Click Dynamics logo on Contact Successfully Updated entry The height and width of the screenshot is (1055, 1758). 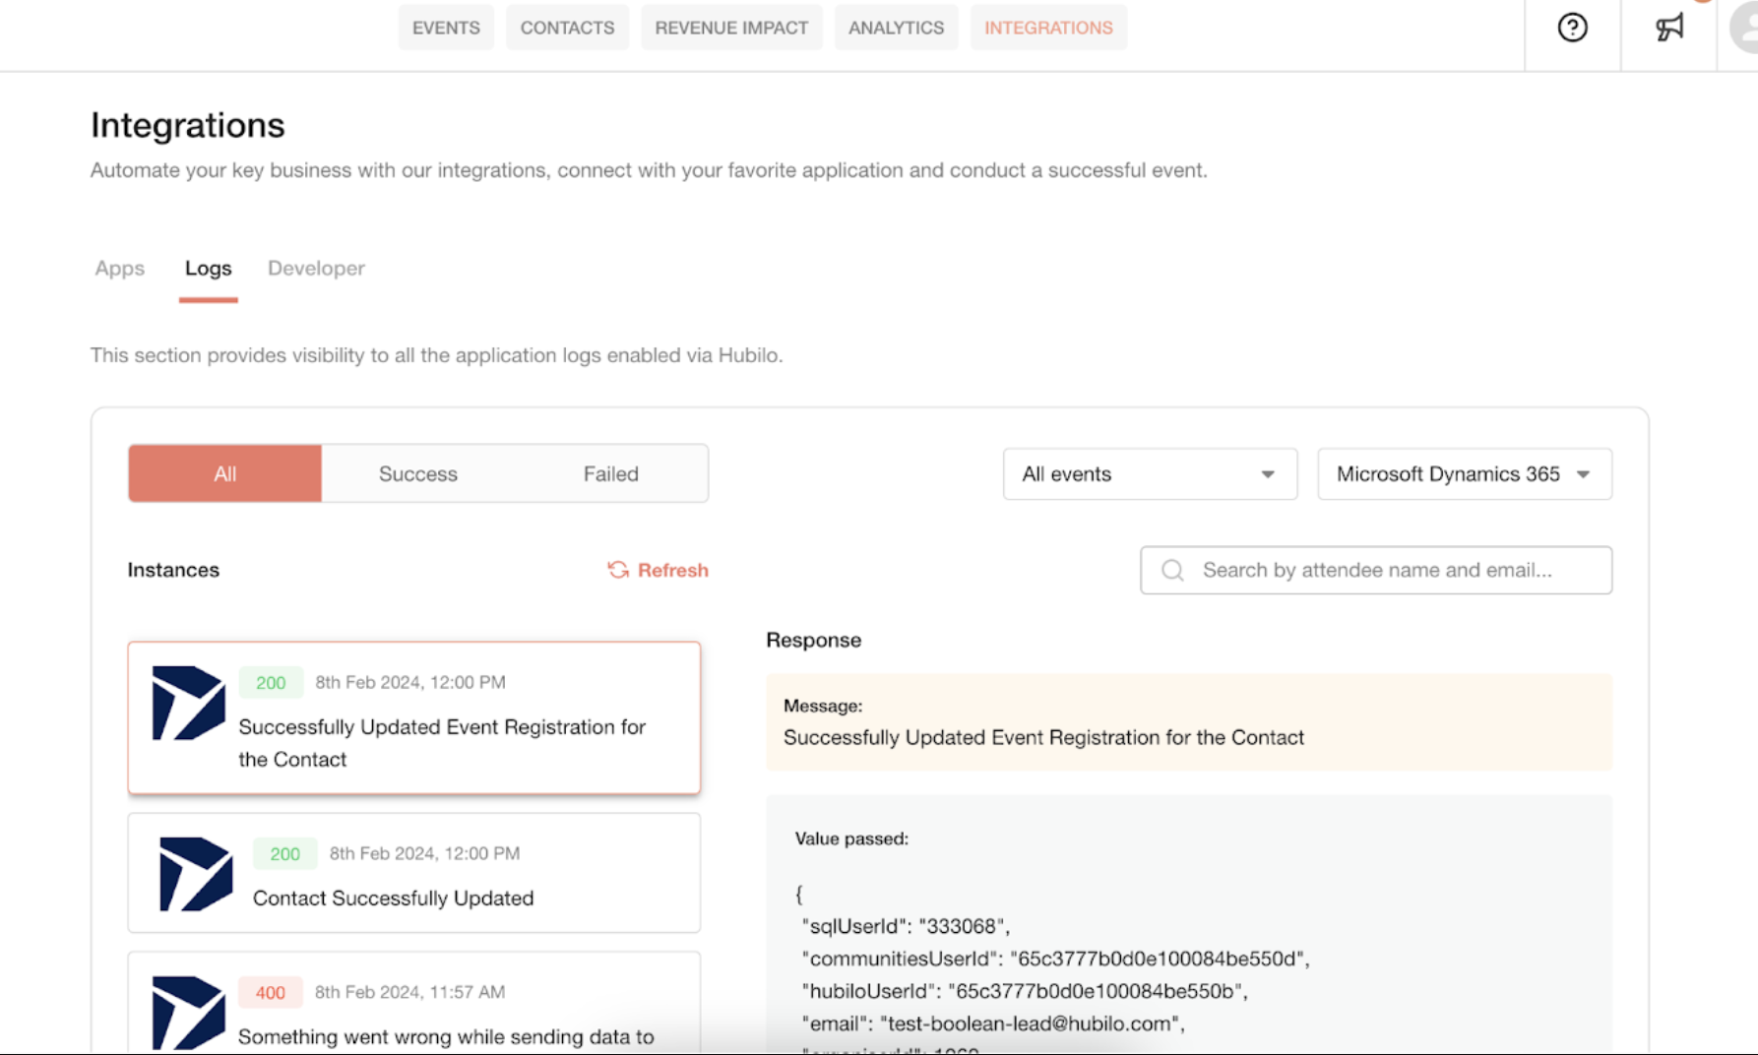point(196,874)
